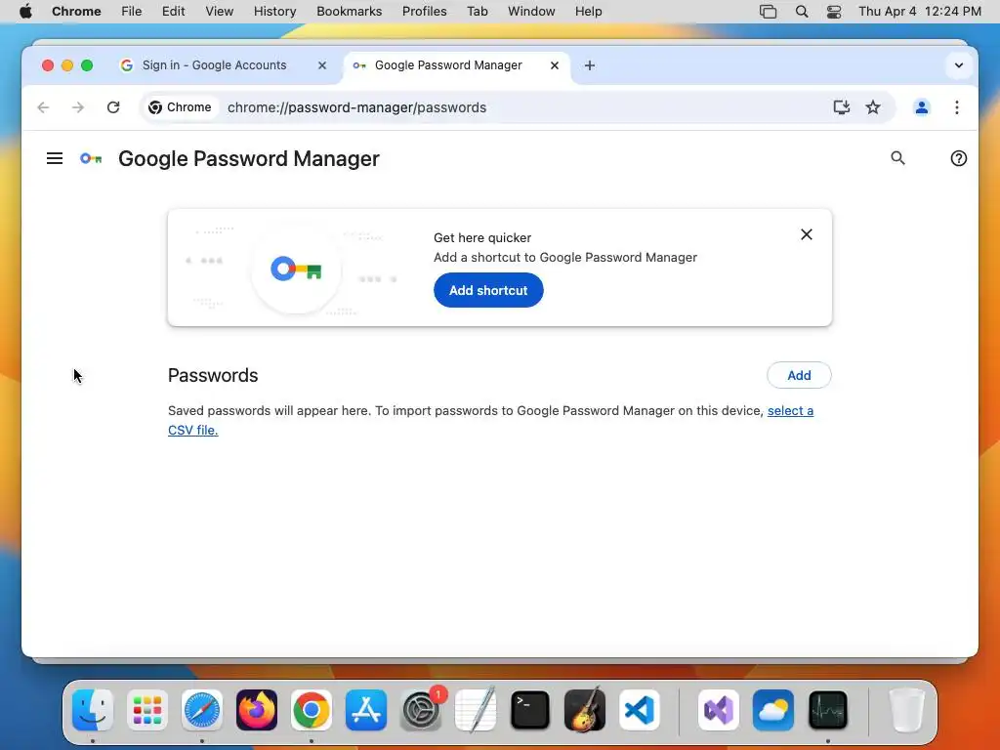The image size is (1000, 750).
Task: Open the Help menu
Action: (588, 12)
